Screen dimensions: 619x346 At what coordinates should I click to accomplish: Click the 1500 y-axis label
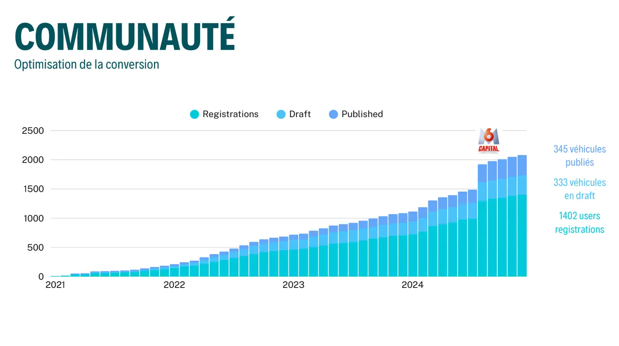point(33,189)
